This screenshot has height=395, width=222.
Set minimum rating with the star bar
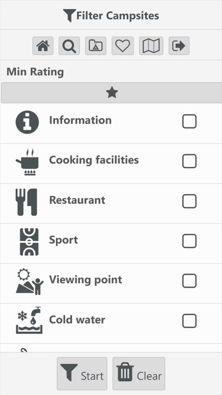tap(112, 93)
